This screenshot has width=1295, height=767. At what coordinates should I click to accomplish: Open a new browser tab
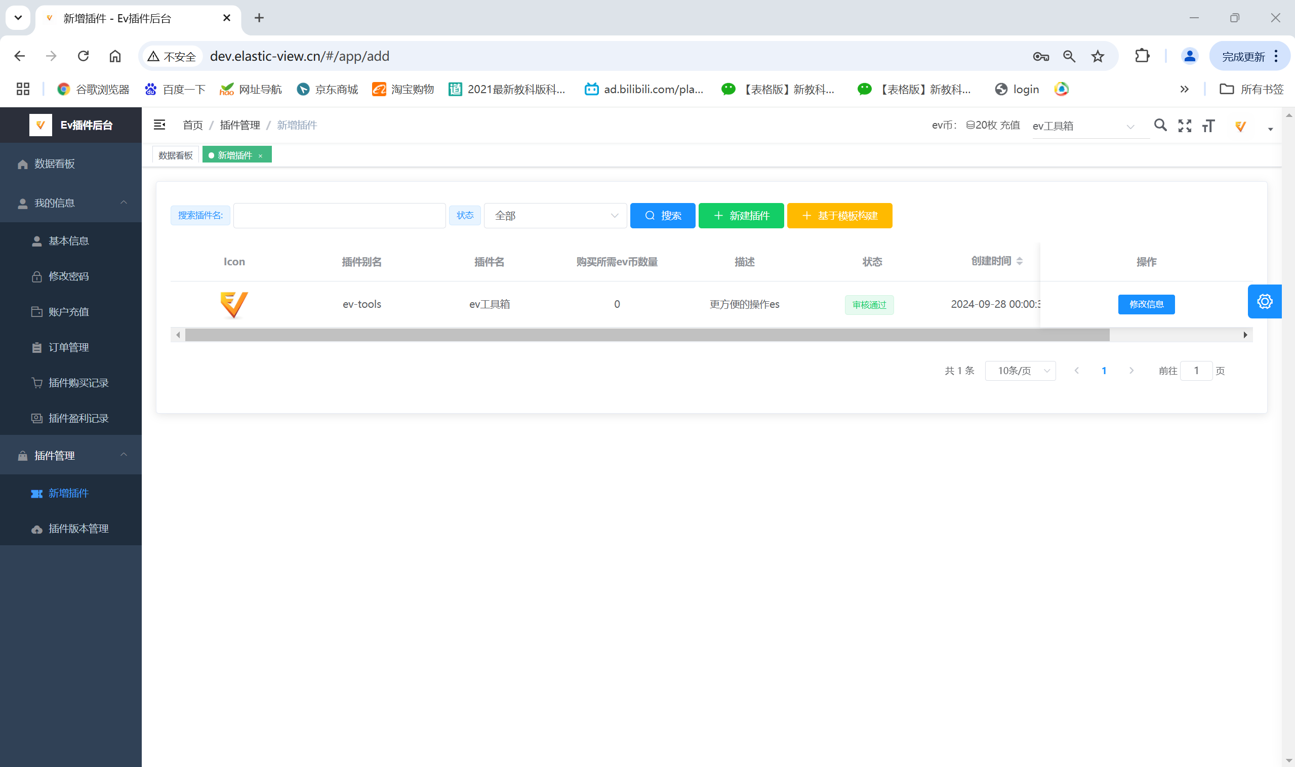tap(259, 18)
